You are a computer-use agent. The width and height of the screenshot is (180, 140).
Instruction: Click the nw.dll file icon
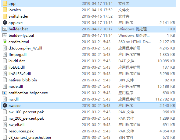[5, 99]
